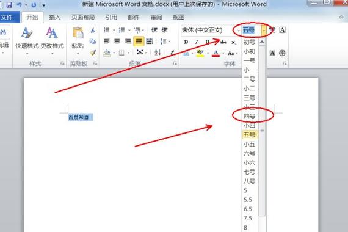Click the selected text 百度知道
The width and height of the screenshot is (348, 232).
(x=79, y=117)
